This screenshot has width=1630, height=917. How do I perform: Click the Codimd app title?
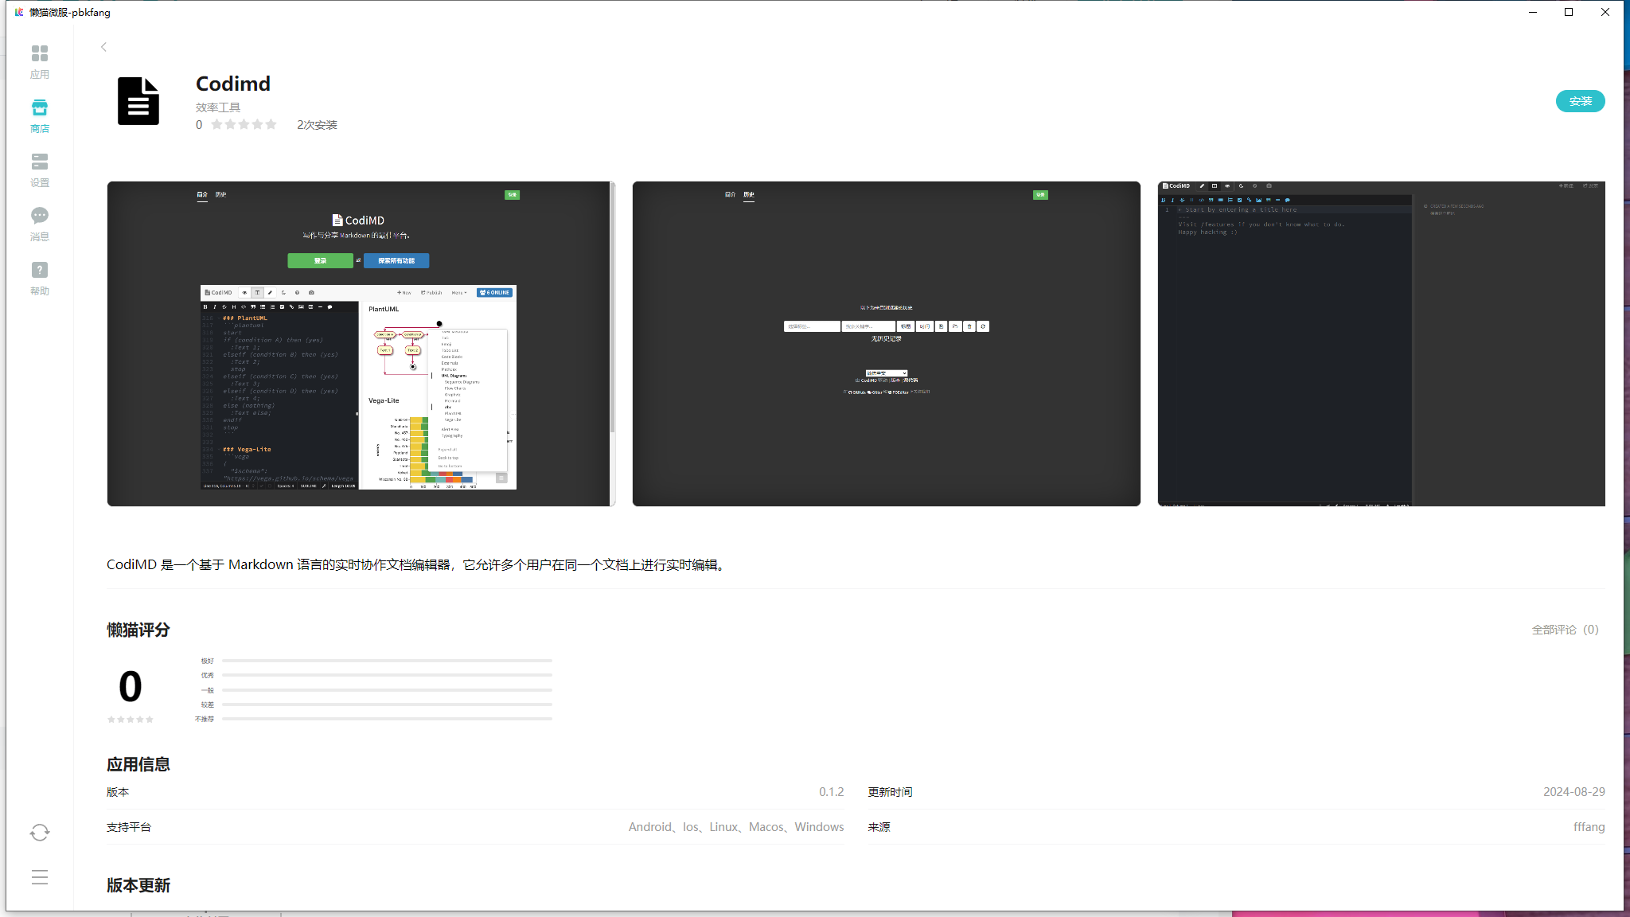233,84
